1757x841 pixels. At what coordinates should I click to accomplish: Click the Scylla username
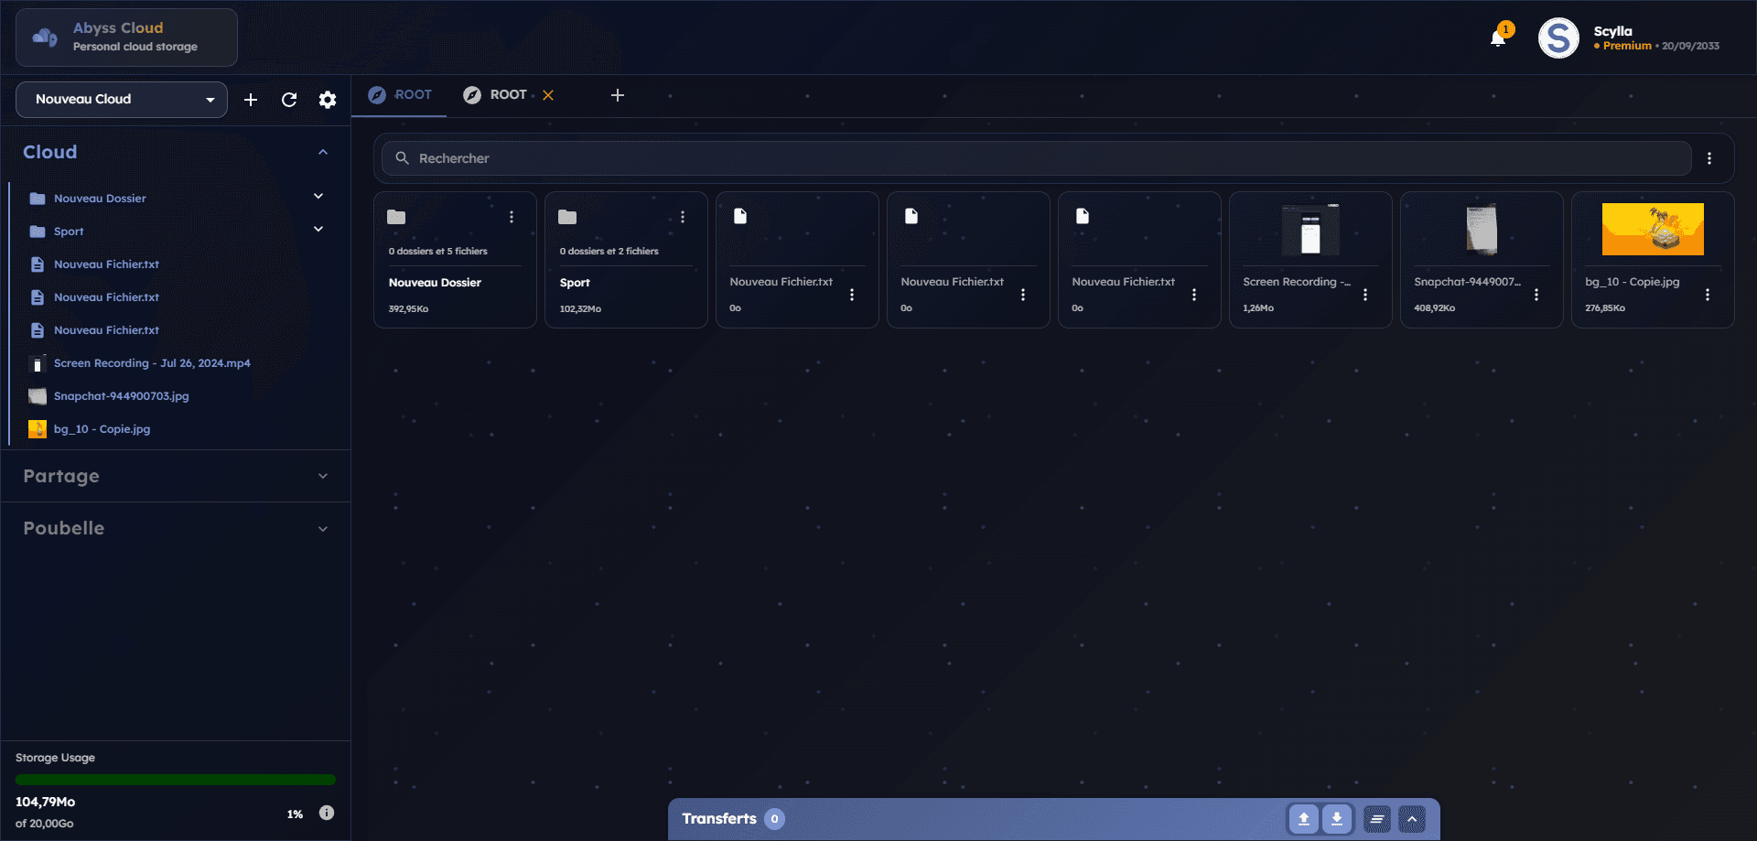tap(1612, 31)
